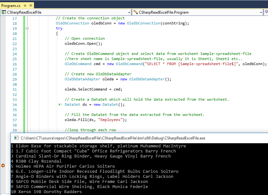The height and width of the screenshot is (195, 268).
Task: Click line number 33 to select it
Action: coord(15,99)
